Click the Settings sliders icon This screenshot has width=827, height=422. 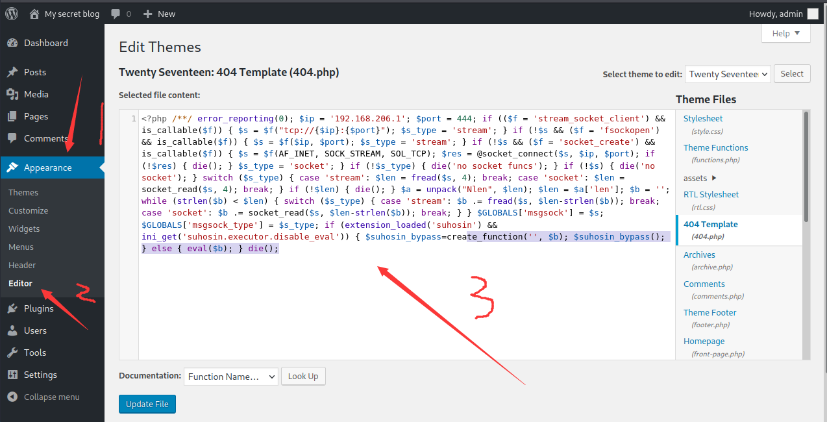click(x=12, y=375)
